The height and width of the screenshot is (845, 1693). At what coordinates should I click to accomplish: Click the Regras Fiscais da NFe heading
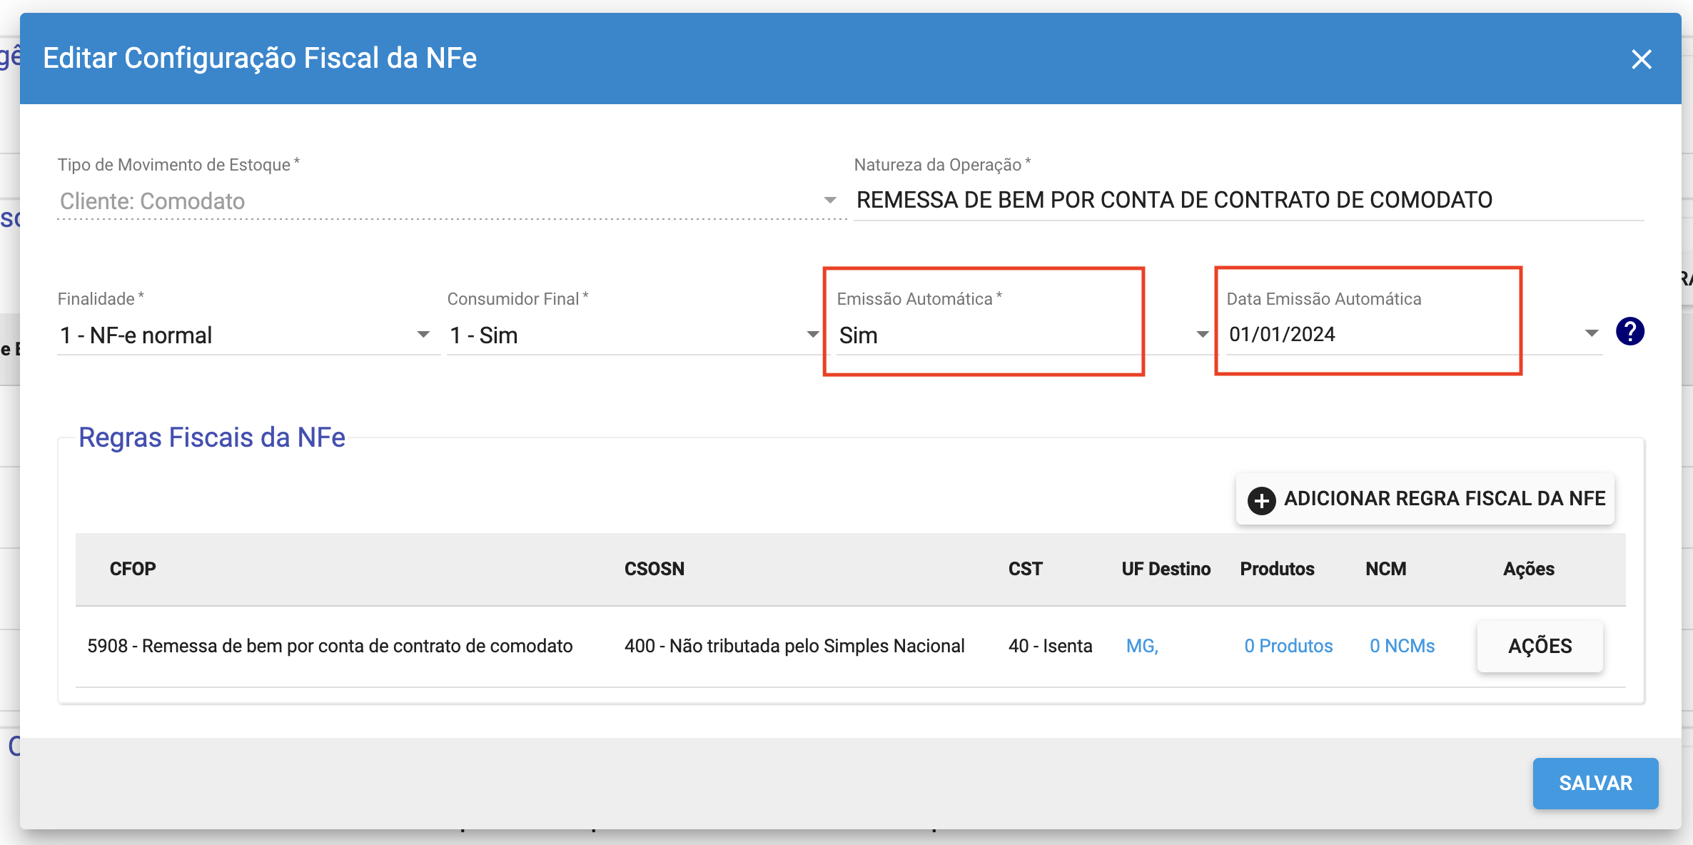212,437
